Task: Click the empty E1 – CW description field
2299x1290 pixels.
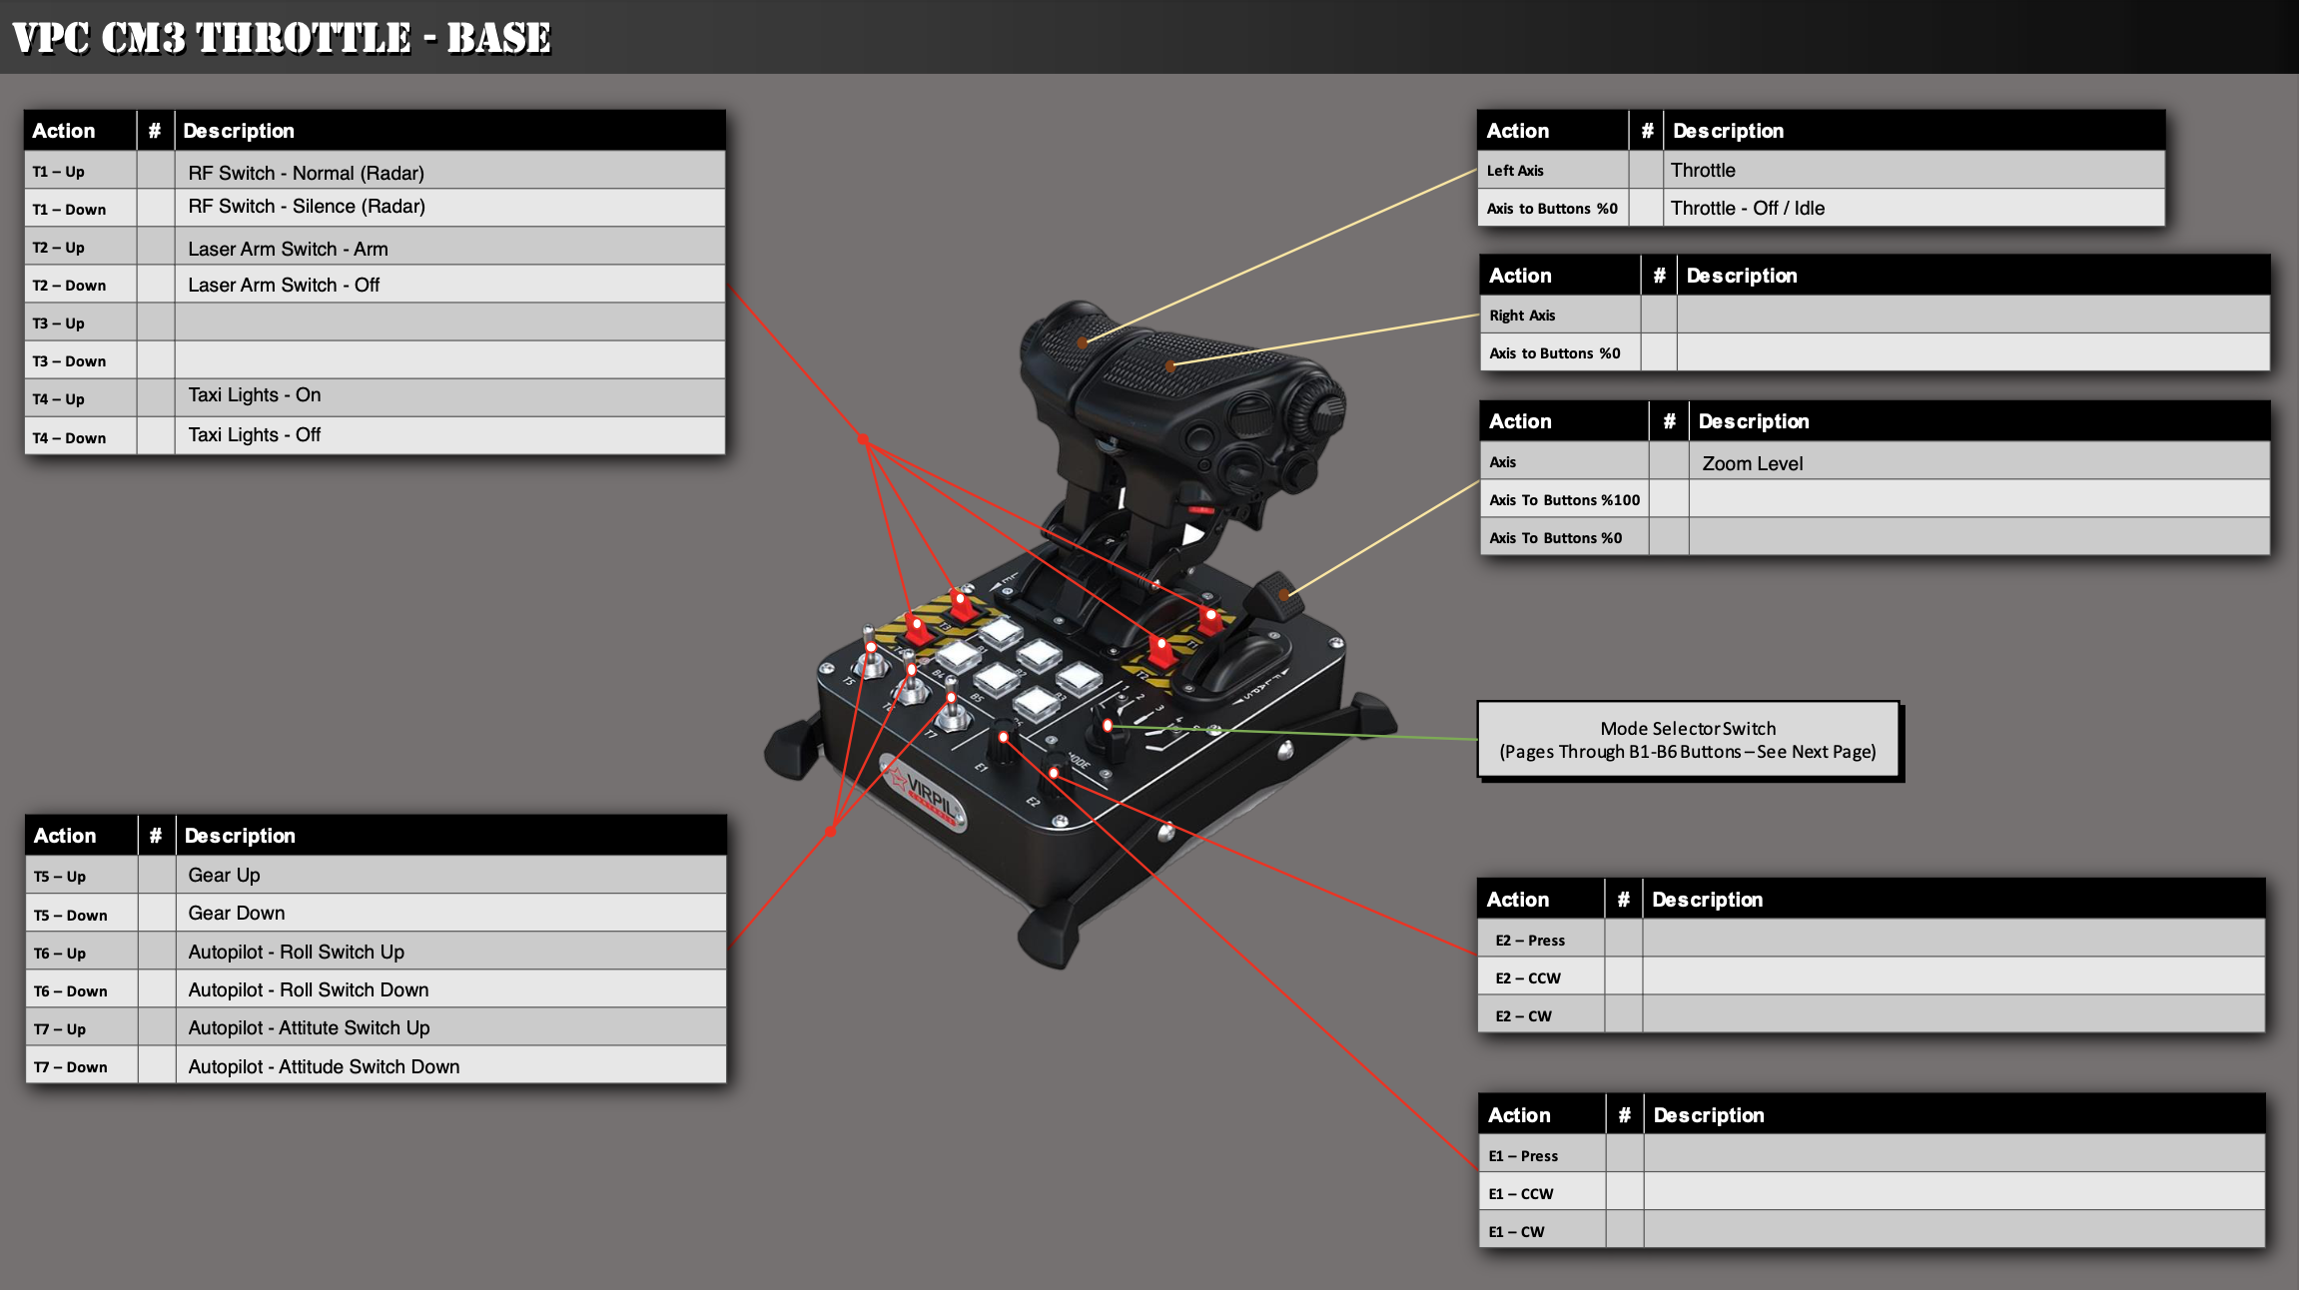Action: pyautogui.click(x=1952, y=1230)
